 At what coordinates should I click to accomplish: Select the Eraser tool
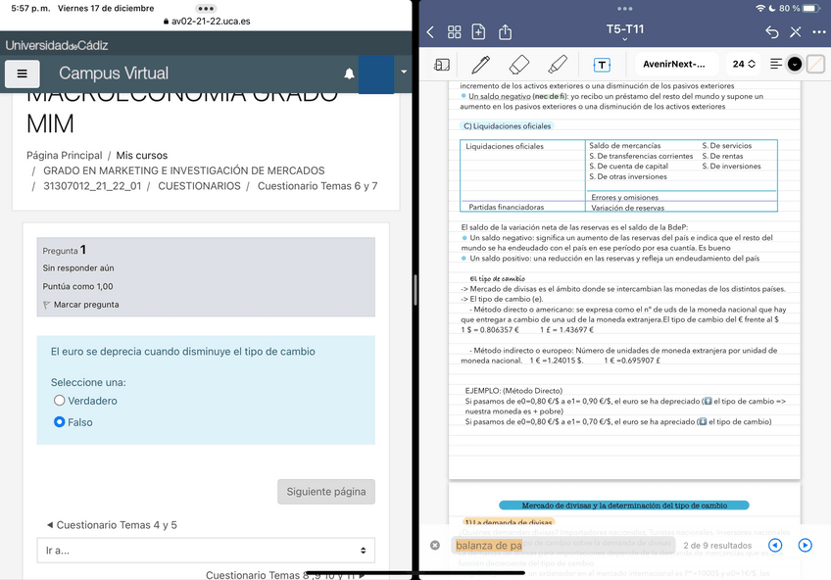pyautogui.click(x=518, y=65)
